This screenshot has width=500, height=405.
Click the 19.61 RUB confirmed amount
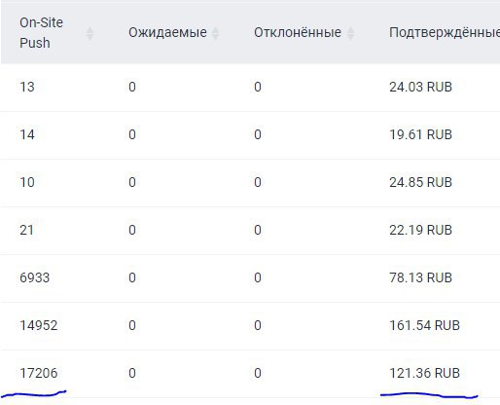[x=420, y=134]
